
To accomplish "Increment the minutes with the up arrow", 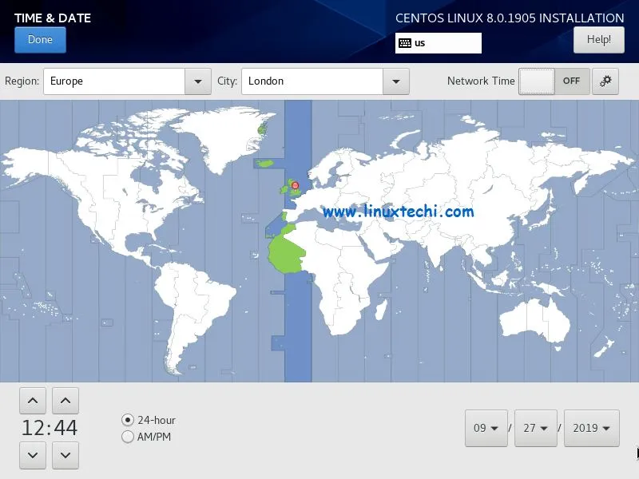I will pyautogui.click(x=65, y=400).
